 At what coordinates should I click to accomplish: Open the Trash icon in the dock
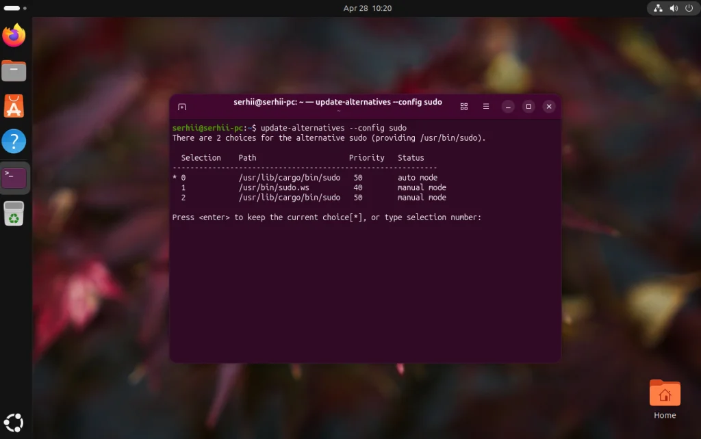pos(14,213)
